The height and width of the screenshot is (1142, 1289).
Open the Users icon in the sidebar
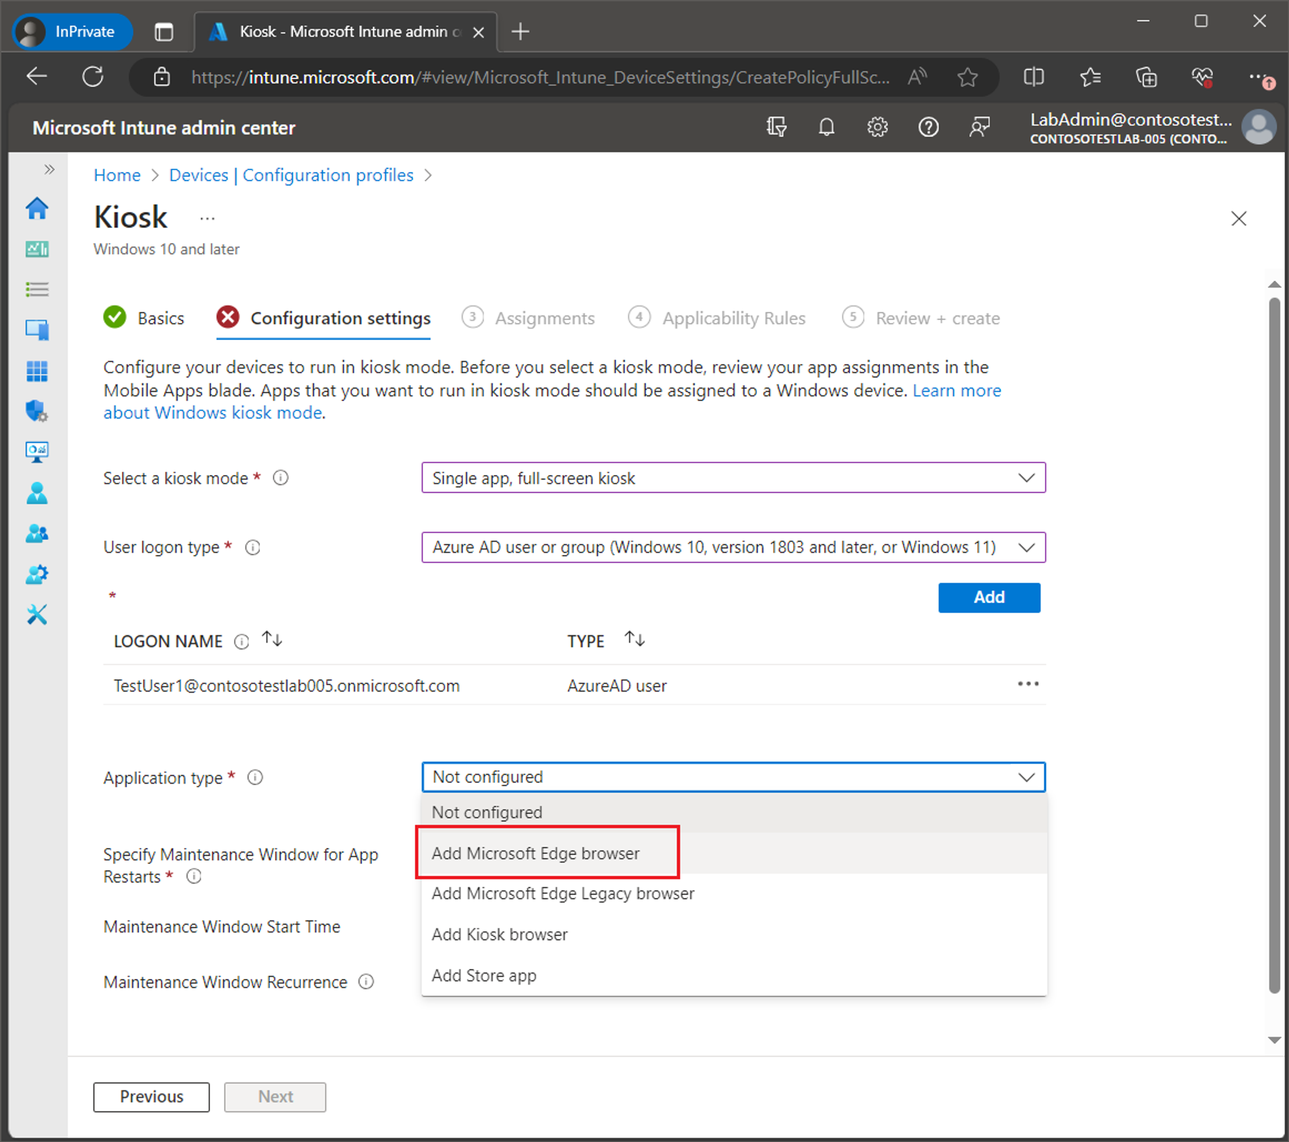coord(37,493)
